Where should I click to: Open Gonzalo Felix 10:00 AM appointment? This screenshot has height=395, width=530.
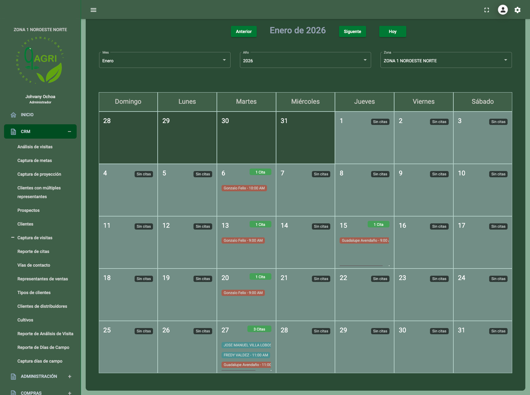(x=244, y=188)
